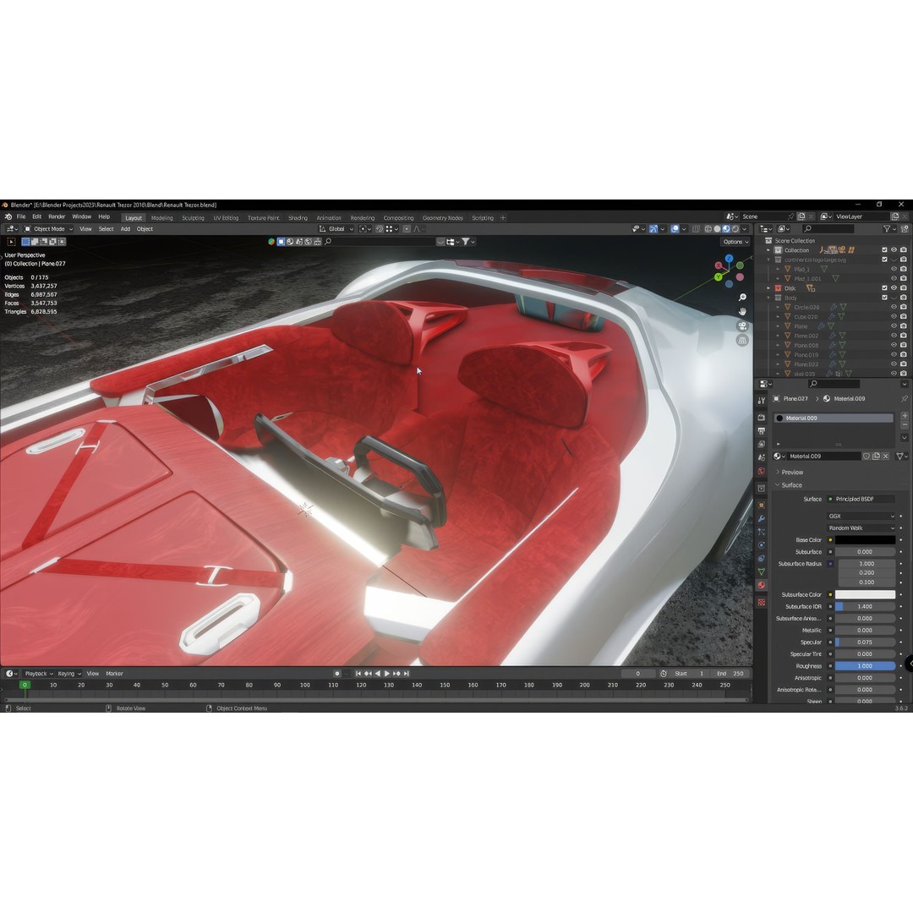
Task: Switch perspective/orthographic grid icon in viewport
Action: pos(742,340)
